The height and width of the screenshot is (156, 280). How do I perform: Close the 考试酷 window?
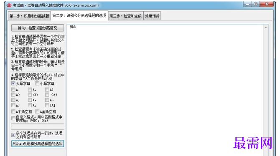pyautogui.click(x=267, y=4)
